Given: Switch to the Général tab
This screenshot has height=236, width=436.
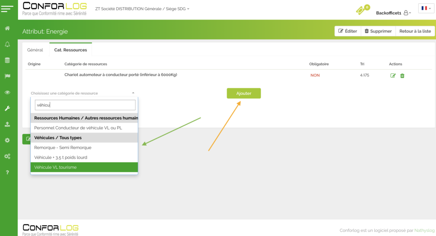Looking at the screenshot, I should tap(35, 50).
